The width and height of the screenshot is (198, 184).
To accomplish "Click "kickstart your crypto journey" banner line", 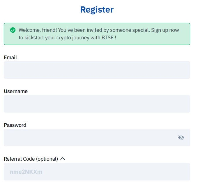I will (x=57, y=38).
